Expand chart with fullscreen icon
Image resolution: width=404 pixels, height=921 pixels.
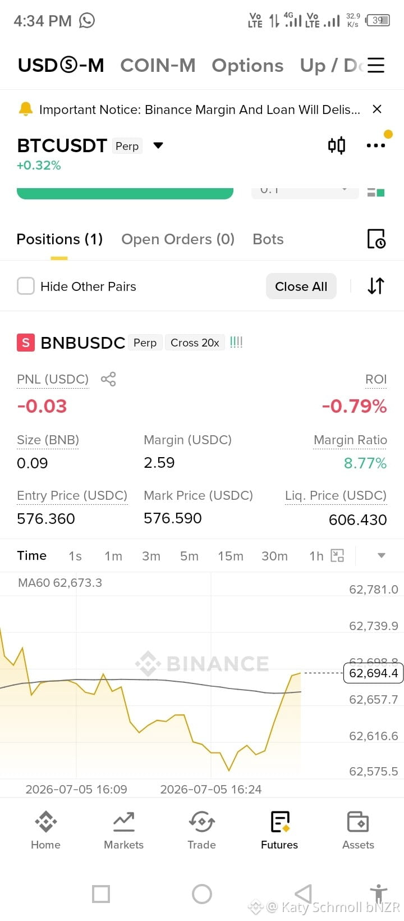pyautogui.click(x=337, y=555)
